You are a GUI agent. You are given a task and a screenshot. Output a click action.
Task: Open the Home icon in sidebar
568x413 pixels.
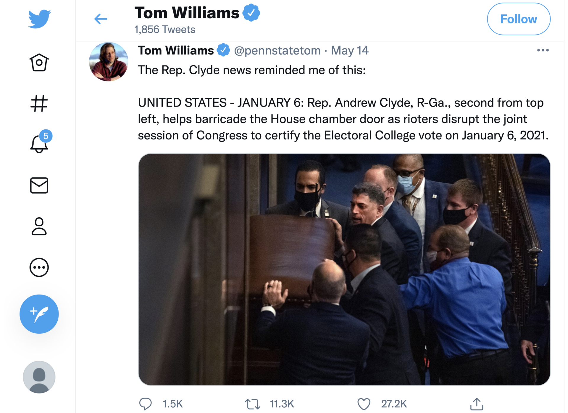click(x=39, y=62)
